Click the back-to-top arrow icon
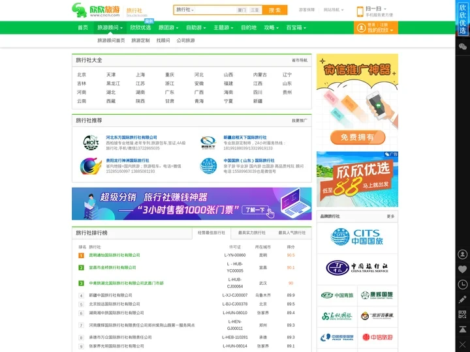 tap(463, 329)
